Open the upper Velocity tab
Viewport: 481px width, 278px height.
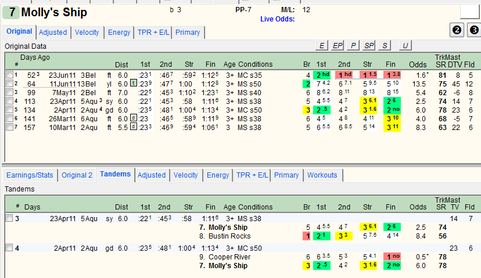pyautogui.click(x=87, y=33)
